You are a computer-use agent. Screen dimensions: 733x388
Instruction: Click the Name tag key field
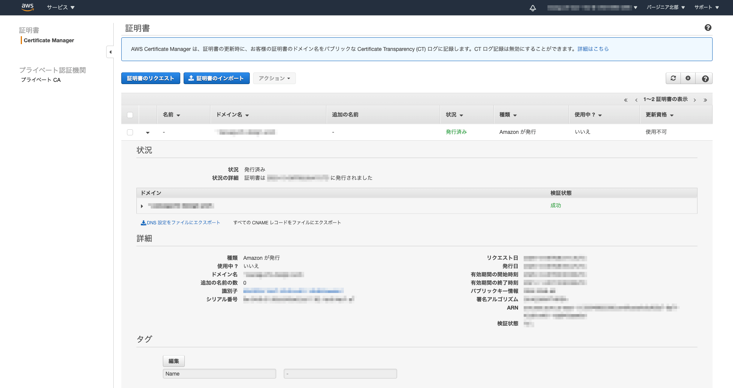tap(220, 374)
